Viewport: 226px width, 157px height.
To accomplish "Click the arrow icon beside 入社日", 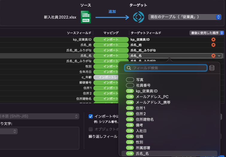I will (130, 131).
